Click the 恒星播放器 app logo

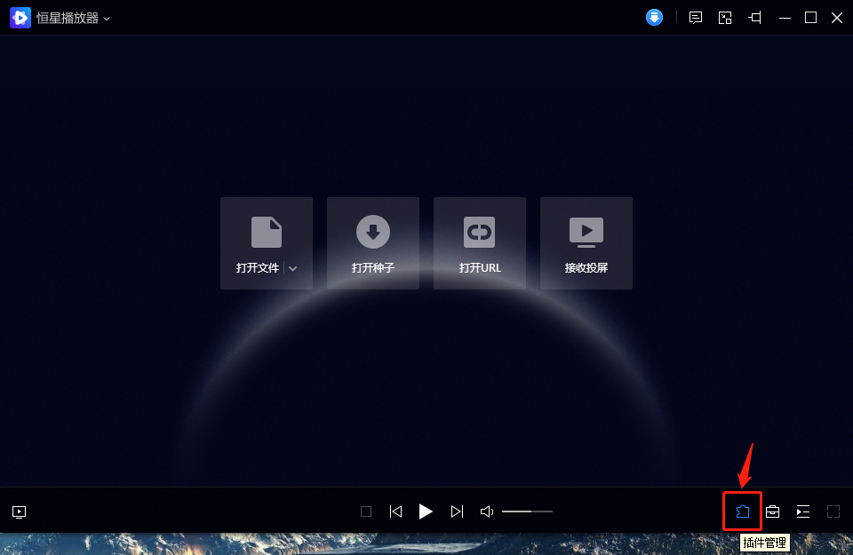click(x=20, y=18)
